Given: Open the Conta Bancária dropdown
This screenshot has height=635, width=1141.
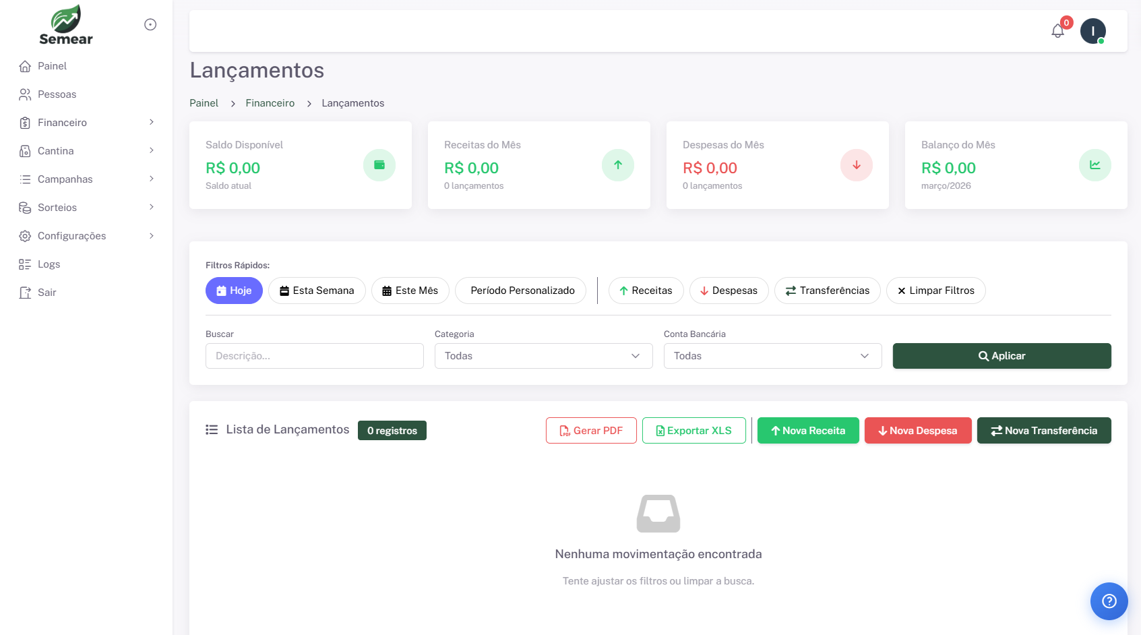Looking at the screenshot, I should pos(772,356).
